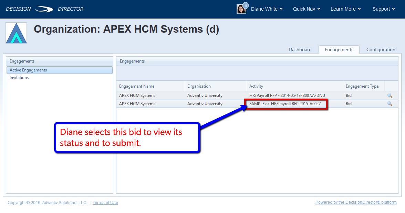Open the Terms of Use link
The width and height of the screenshot is (405, 213).
(105, 203)
